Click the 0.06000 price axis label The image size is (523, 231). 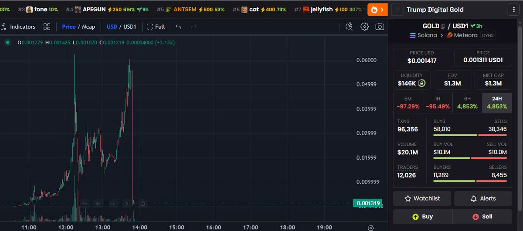367,60
